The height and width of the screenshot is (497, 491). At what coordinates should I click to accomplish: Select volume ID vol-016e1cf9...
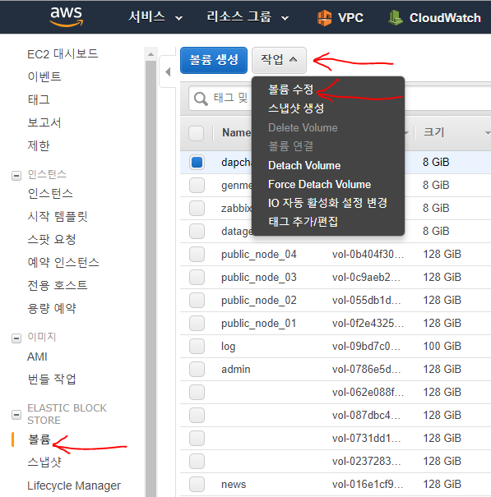coord(368,485)
